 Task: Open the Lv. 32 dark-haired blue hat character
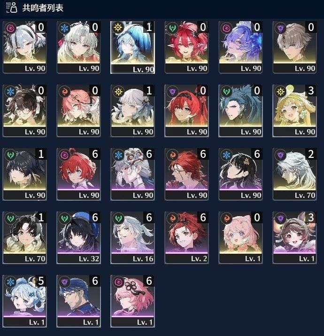tap(78, 238)
